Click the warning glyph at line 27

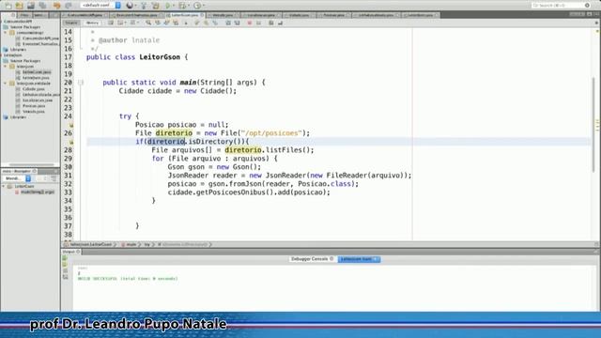[x=71, y=142]
